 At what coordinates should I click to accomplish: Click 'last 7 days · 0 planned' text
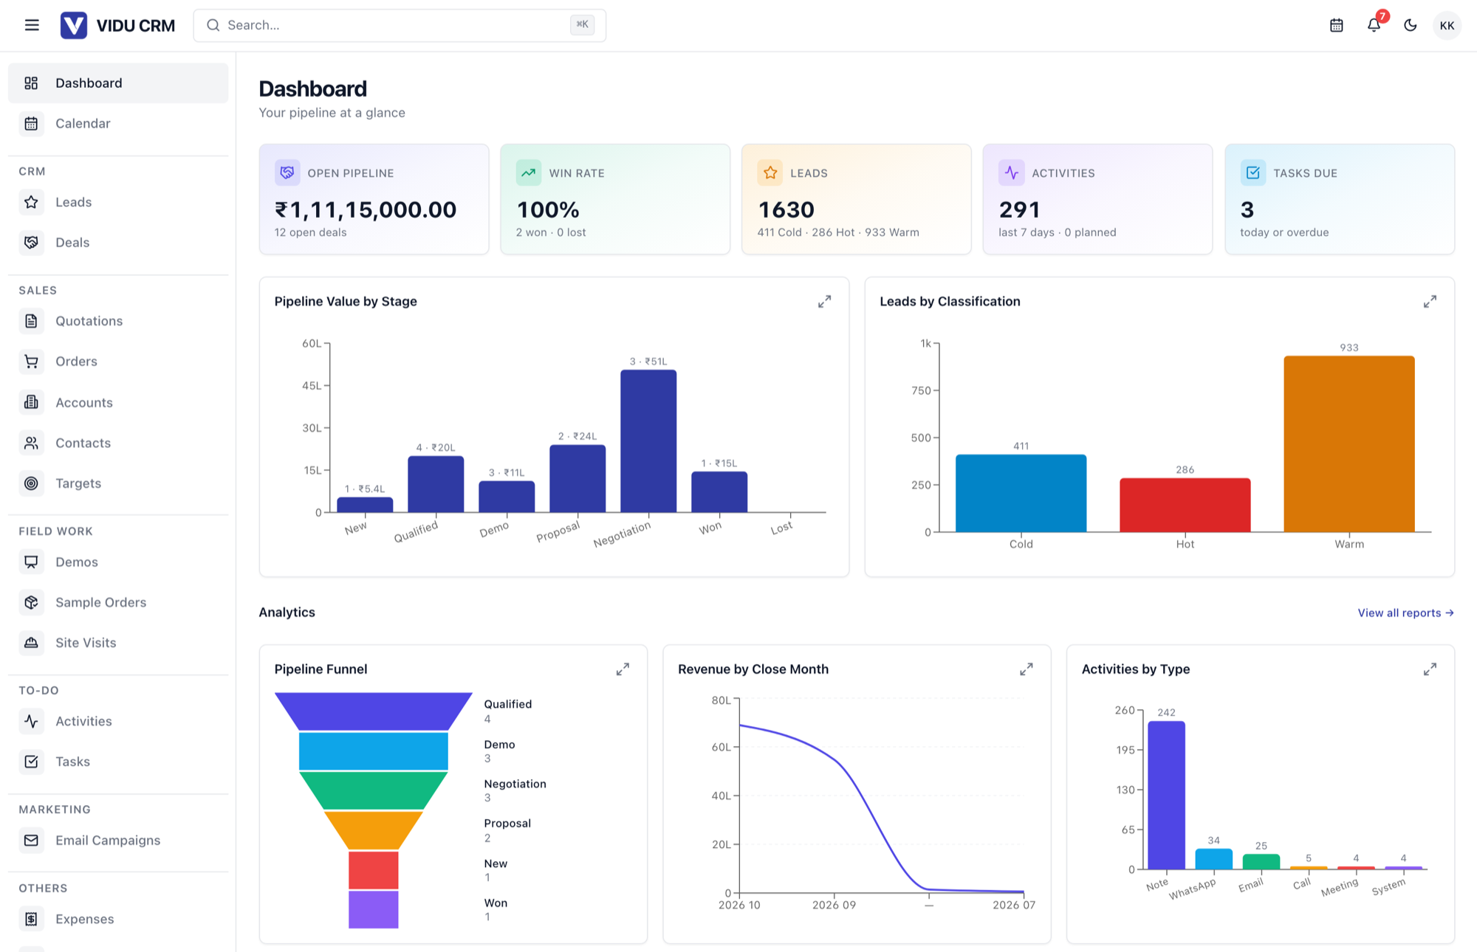click(x=1058, y=232)
